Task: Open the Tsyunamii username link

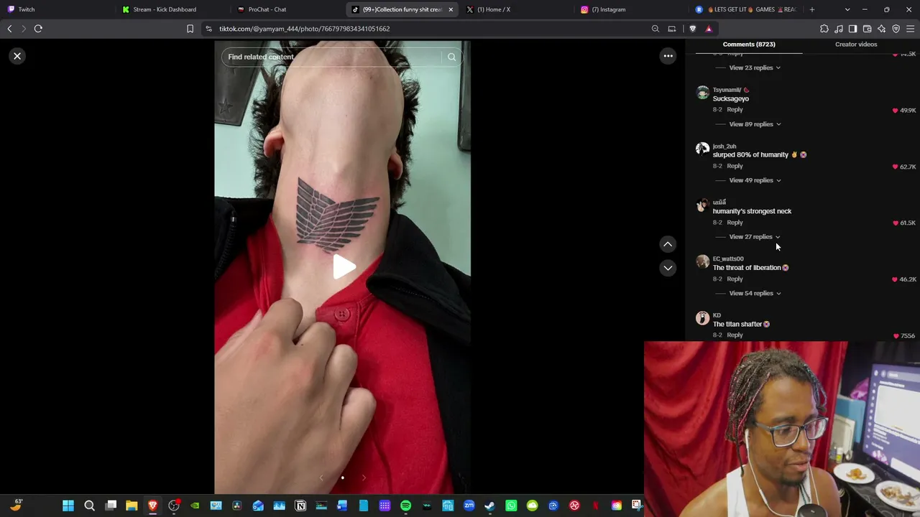Action: point(727,90)
